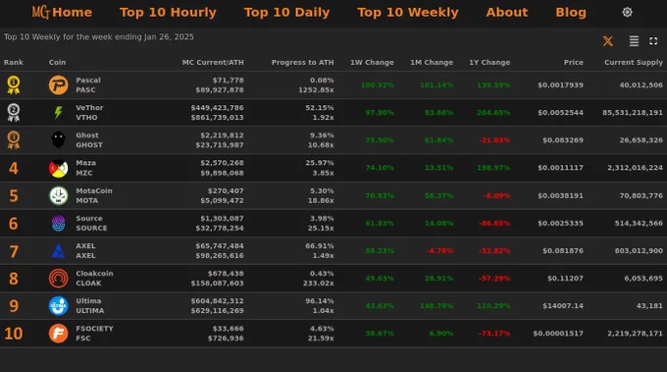Image resolution: width=667 pixels, height=372 pixels.
Task: Open the MotaCoin MOTA coin name
Action: tap(94, 195)
